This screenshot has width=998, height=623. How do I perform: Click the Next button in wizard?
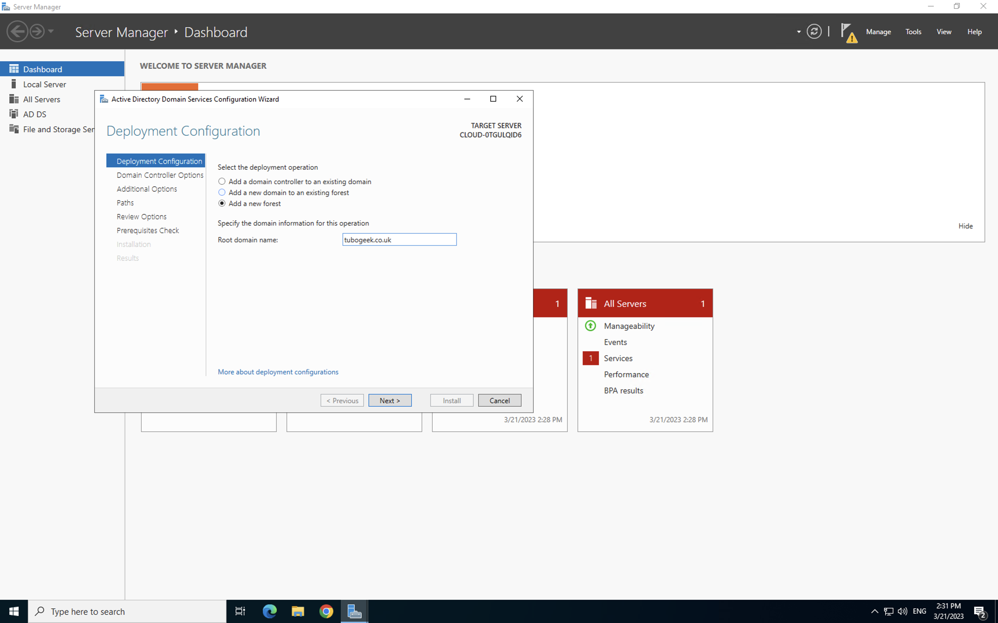pos(390,400)
